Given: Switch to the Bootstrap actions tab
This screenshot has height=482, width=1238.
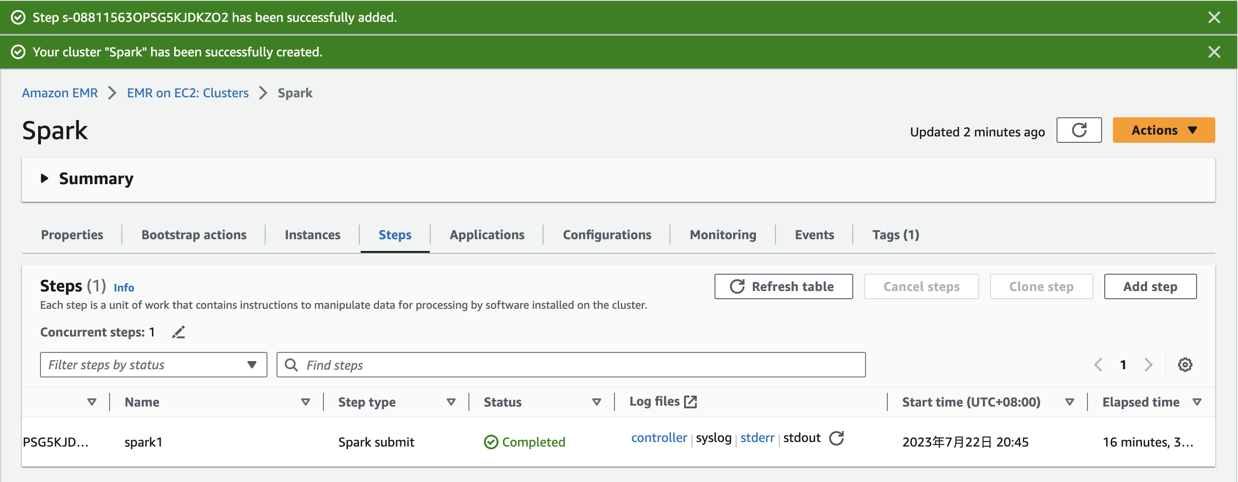Looking at the screenshot, I should click(194, 235).
